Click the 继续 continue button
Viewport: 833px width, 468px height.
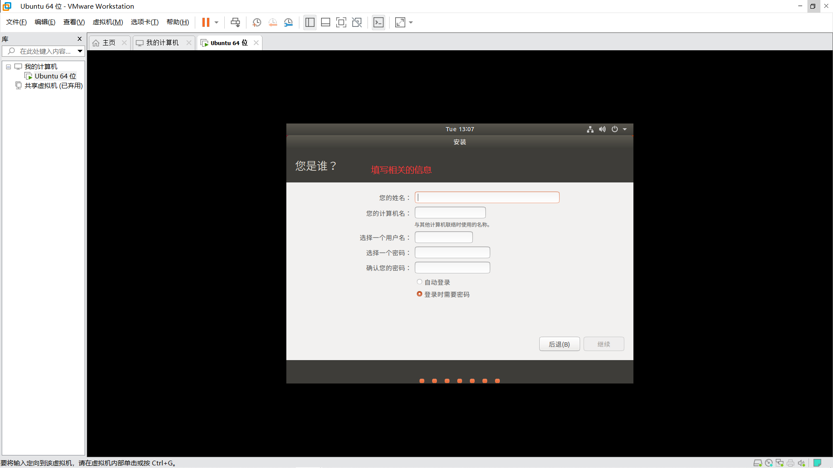603,344
